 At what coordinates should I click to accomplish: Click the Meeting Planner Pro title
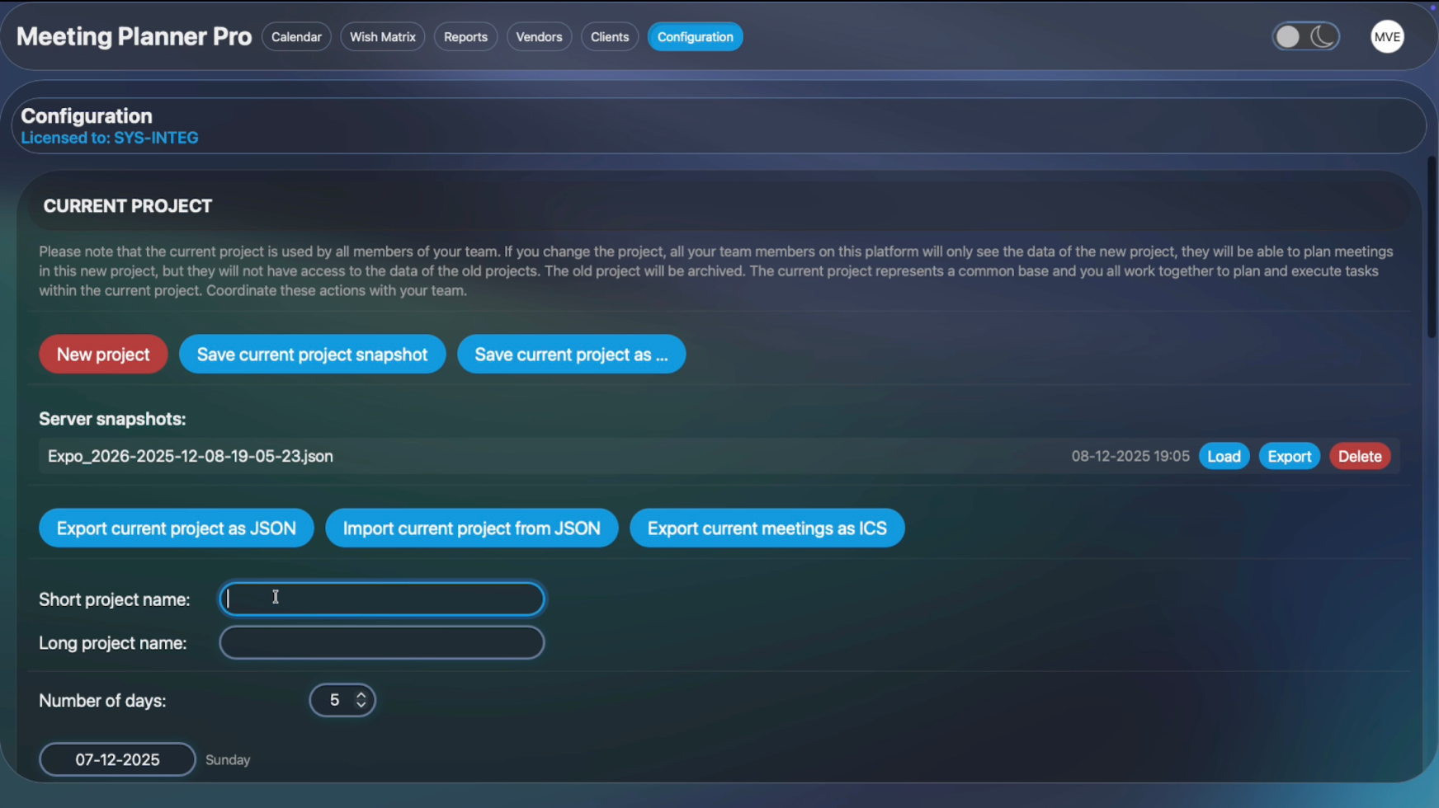[x=134, y=36]
